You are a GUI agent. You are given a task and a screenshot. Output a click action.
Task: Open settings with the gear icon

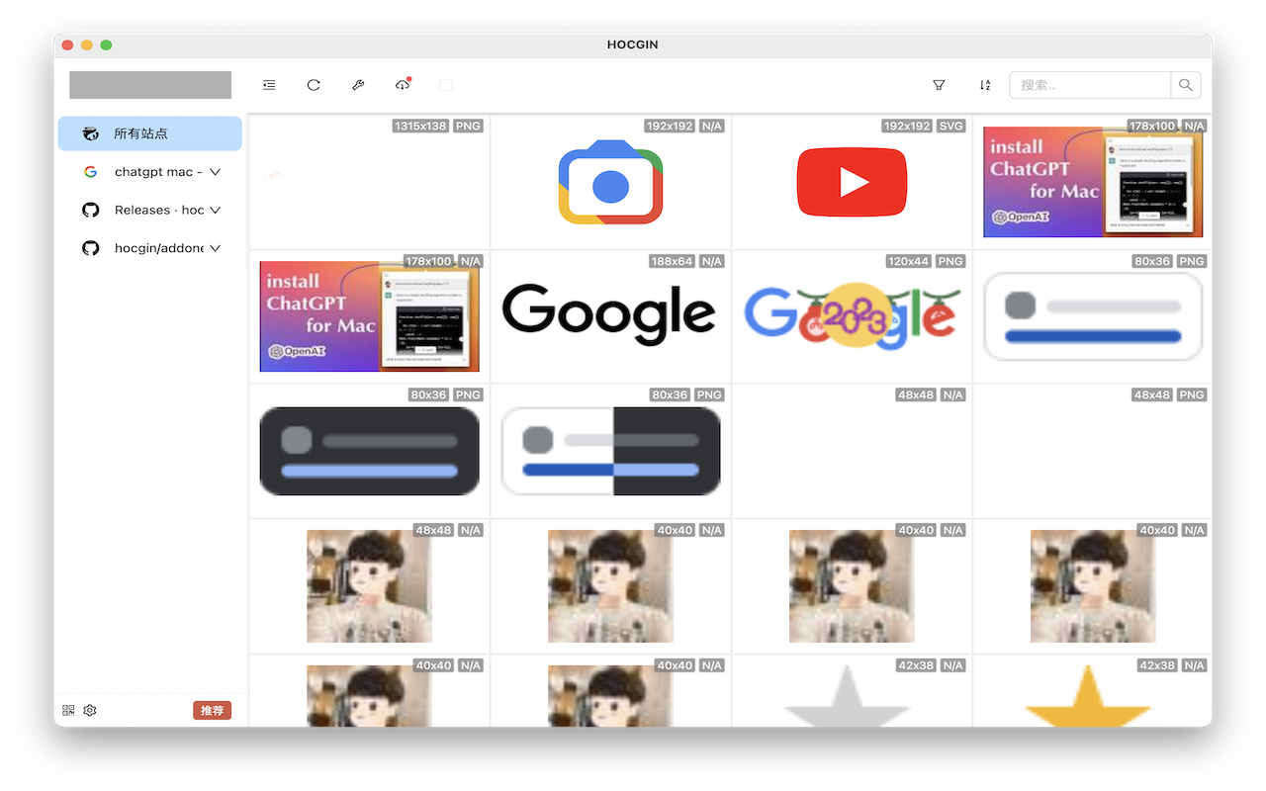90,710
